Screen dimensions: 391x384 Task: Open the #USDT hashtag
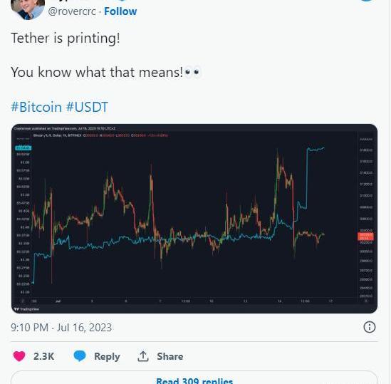87,107
